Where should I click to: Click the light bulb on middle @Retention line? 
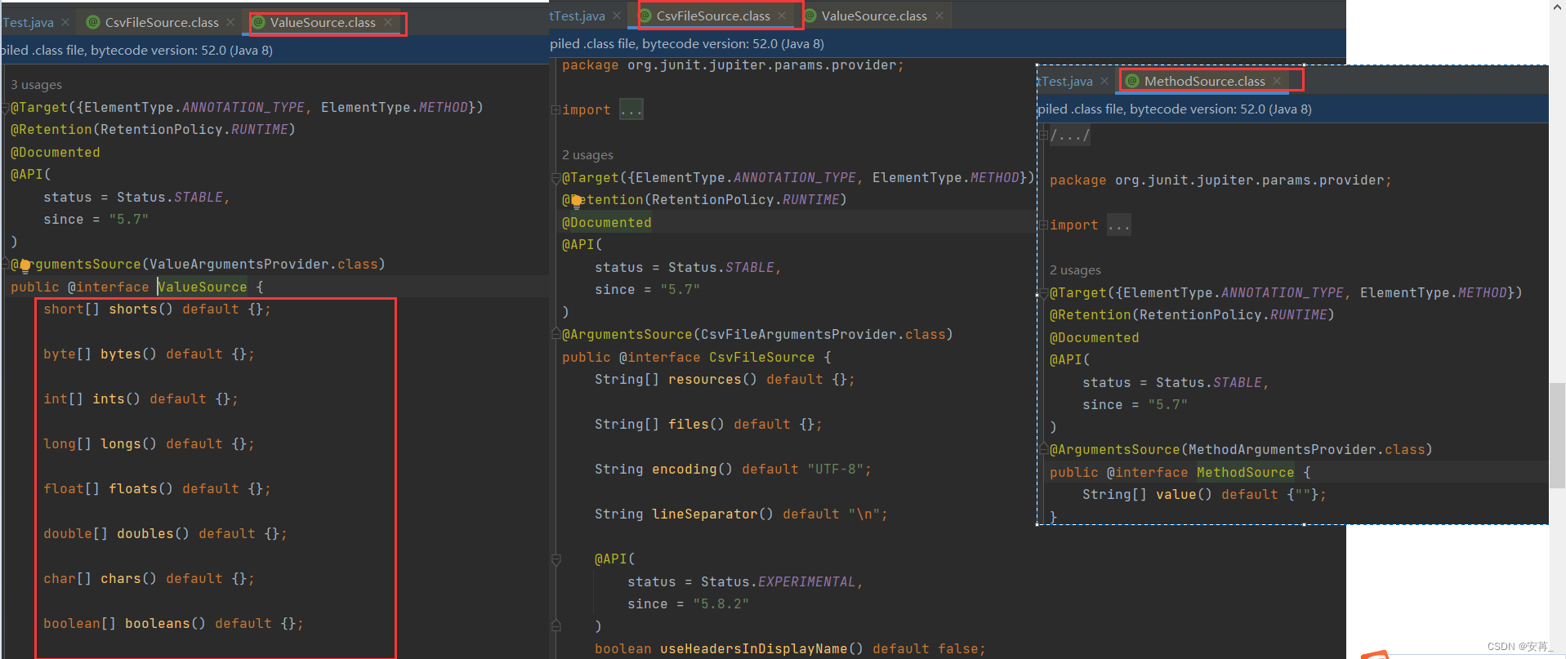click(576, 201)
